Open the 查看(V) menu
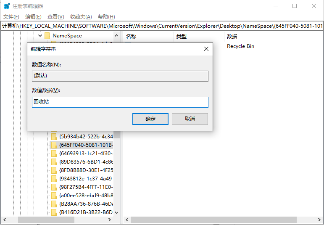This screenshot has height=225, width=324. (55, 17)
